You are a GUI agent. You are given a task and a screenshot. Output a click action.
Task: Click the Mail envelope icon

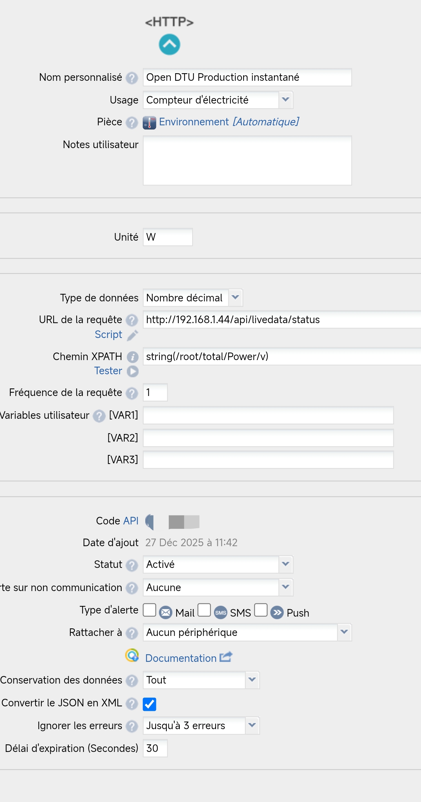pos(166,612)
